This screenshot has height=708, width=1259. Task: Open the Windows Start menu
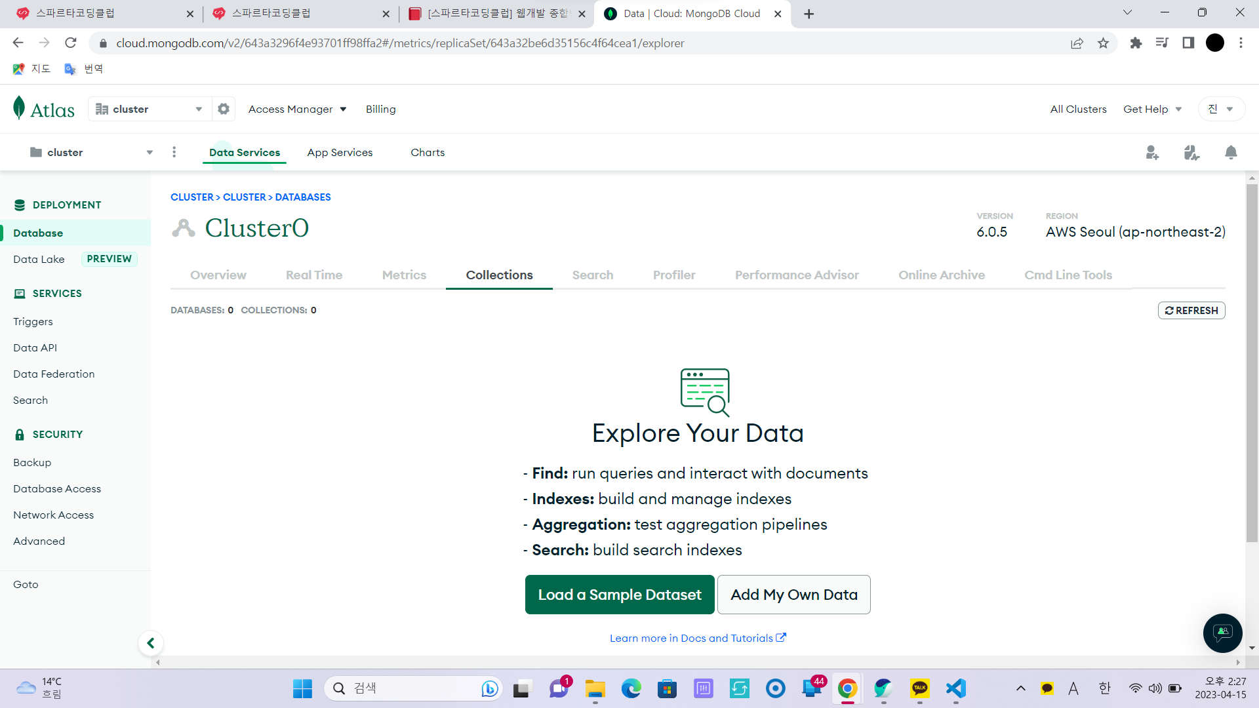click(302, 688)
